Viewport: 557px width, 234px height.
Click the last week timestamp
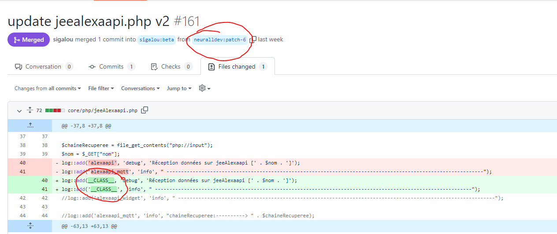point(271,40)
